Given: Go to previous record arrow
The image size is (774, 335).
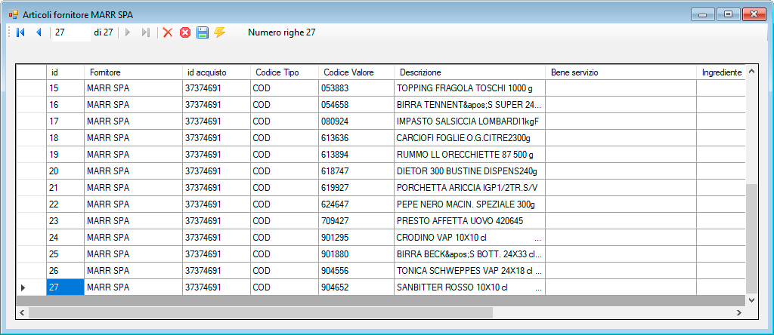Looking at the screenshot, I should (39, 32).
